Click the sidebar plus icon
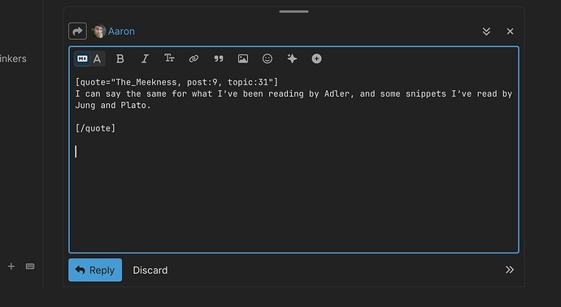 tap(11, 266)
